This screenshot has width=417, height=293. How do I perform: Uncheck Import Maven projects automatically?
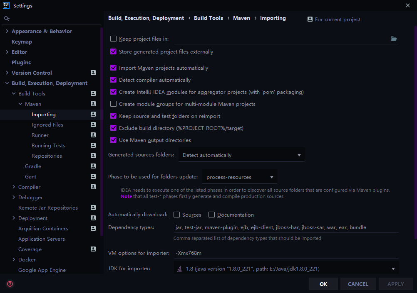point(113,68)
